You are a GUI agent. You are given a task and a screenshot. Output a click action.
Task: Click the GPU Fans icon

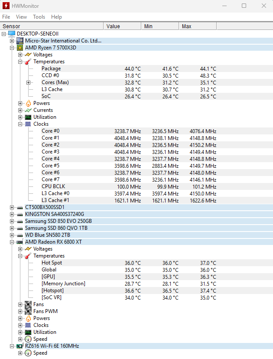28,304
